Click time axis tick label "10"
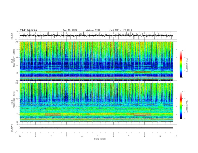Image resolution: width=198 pixels, height=153 pixels. pos(176,136)
